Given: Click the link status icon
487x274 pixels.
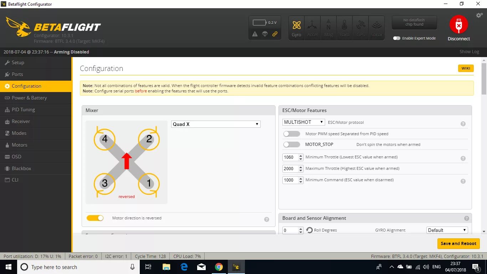Looking at the screenshot, I should [275, 34].
